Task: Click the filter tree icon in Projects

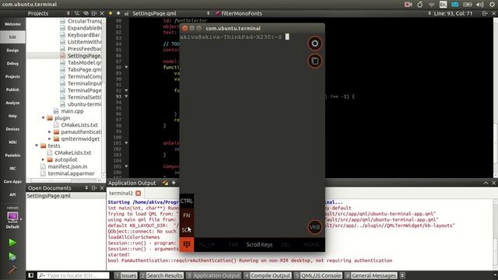Action: tap(77, 13)
